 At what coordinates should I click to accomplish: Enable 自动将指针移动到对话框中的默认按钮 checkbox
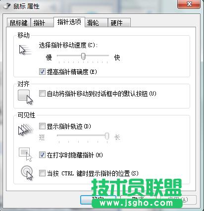pos(42,94)
